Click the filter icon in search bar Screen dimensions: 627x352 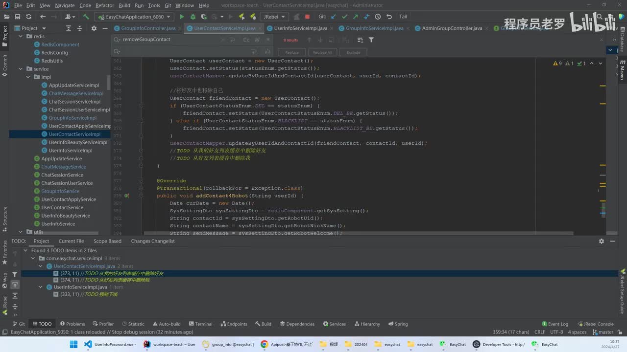point(371,40)
